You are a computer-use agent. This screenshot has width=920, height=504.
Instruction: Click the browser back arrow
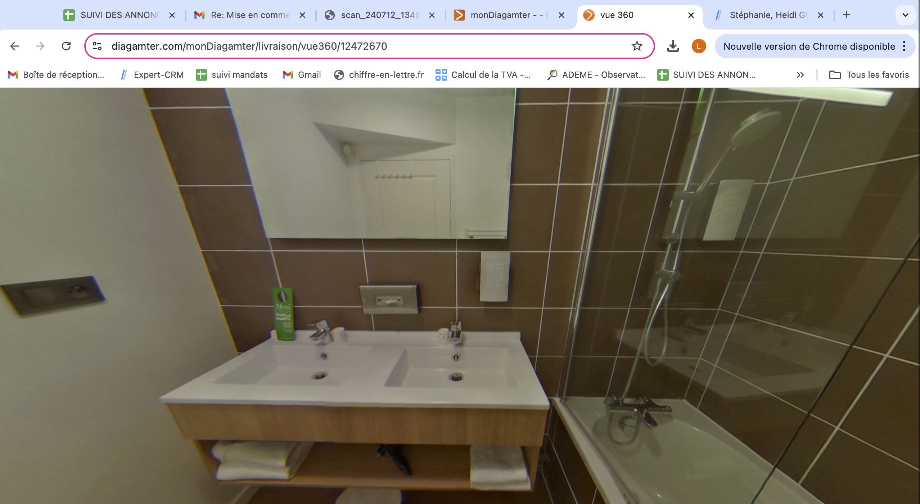(x=14, y=46)
